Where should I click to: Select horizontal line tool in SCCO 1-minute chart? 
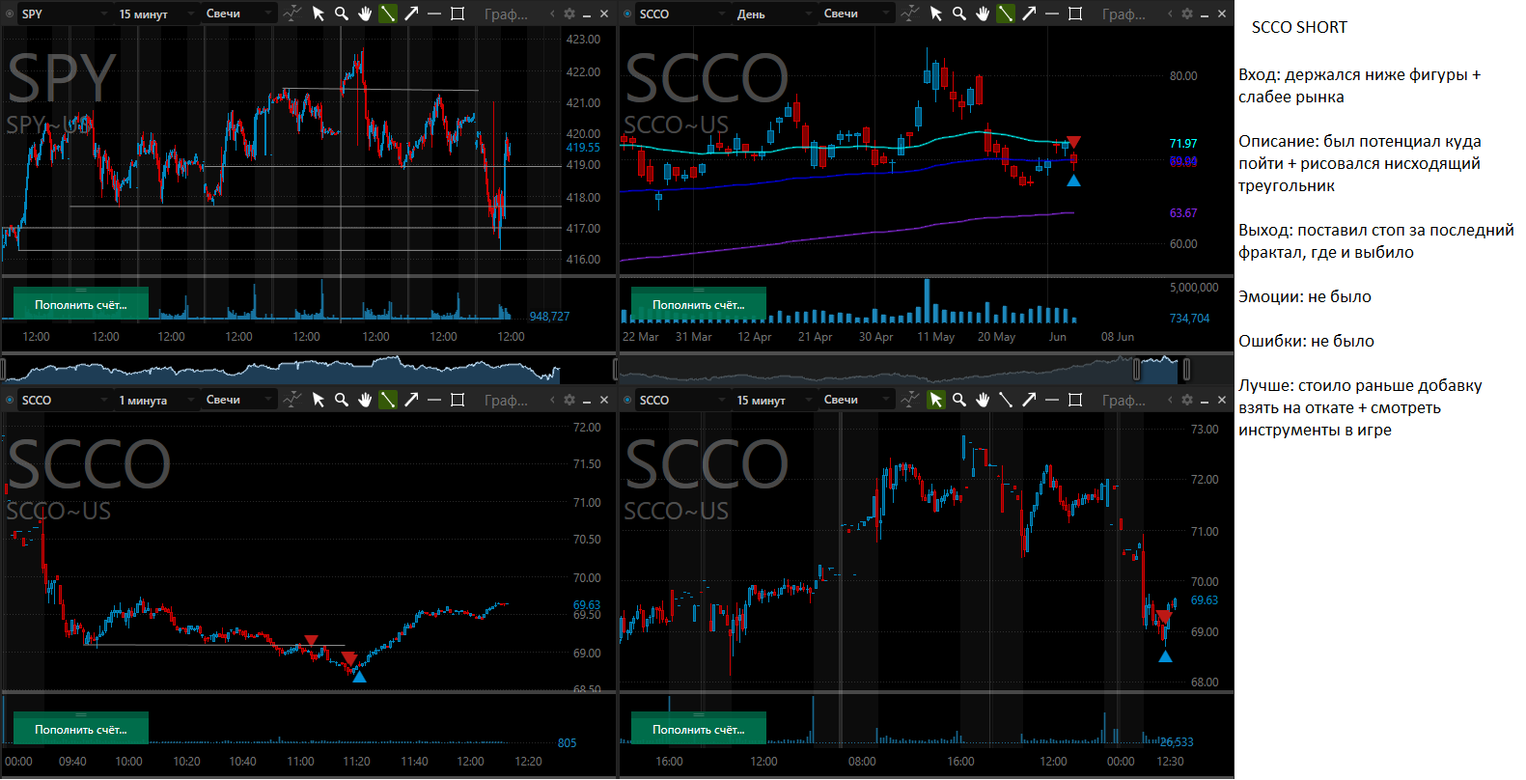coord(434,400)
